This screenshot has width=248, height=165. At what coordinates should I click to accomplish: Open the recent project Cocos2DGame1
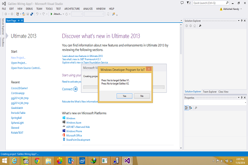click(19, 88)
